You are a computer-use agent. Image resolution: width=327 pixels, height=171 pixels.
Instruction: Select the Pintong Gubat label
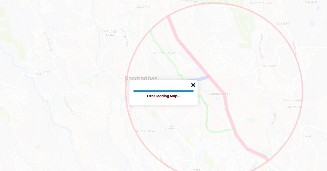tap(291, 100)
